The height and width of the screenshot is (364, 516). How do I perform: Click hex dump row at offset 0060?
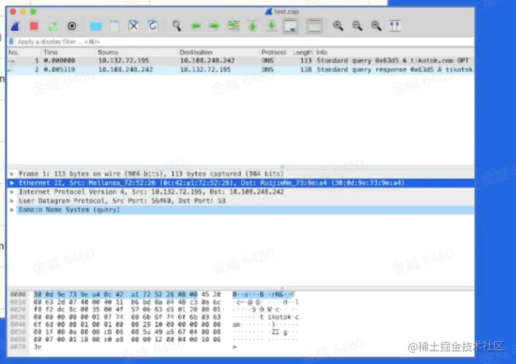coord(127,339)
